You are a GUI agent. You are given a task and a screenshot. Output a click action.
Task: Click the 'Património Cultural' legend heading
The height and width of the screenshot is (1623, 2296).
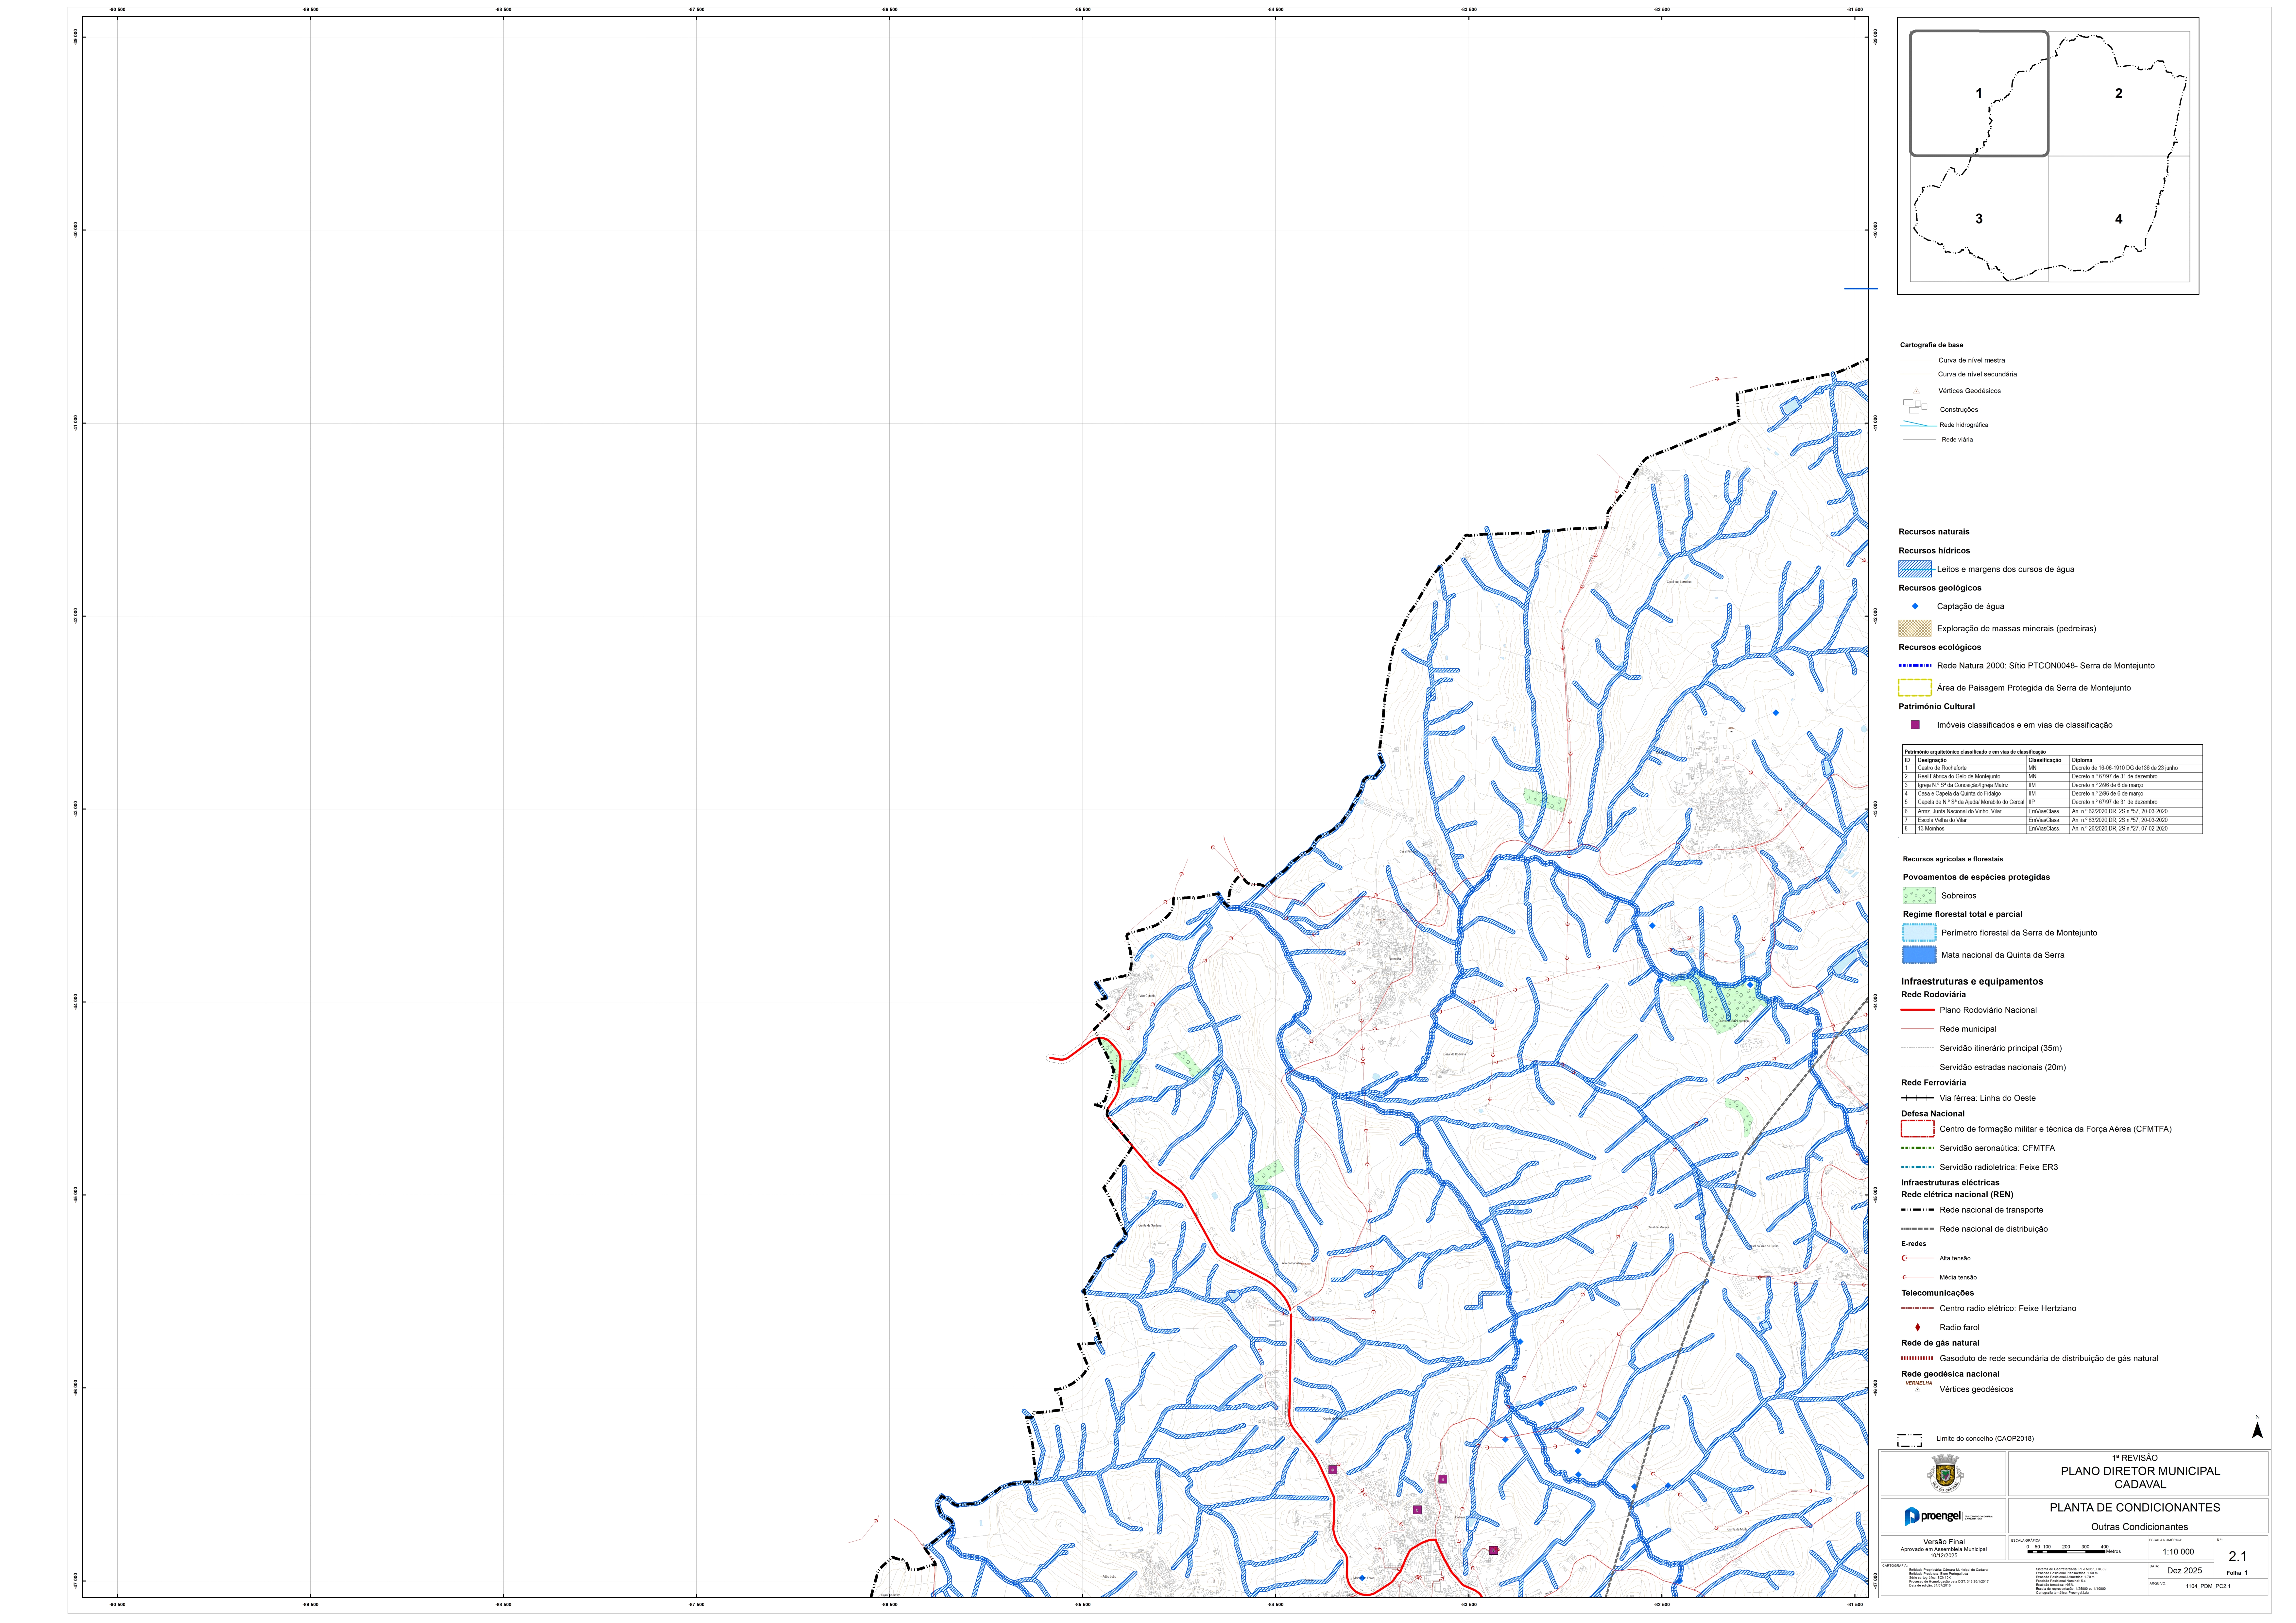[1937, 706]
